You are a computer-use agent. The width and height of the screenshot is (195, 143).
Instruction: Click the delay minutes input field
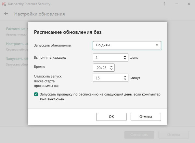point(107,78)
